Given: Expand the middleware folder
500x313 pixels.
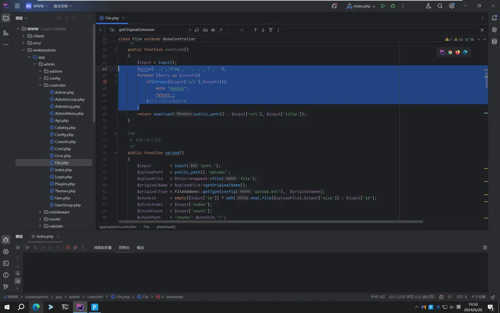Looking at the screenshot, I should 40,212.
